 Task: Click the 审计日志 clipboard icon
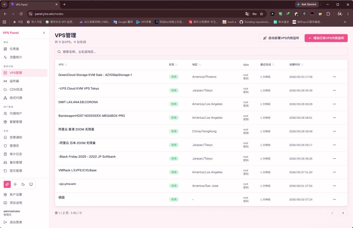click(x=5, y=154)
